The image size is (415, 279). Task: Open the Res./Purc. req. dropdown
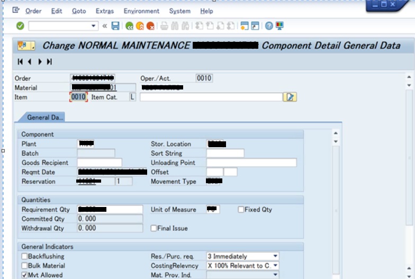pos(275,257)
